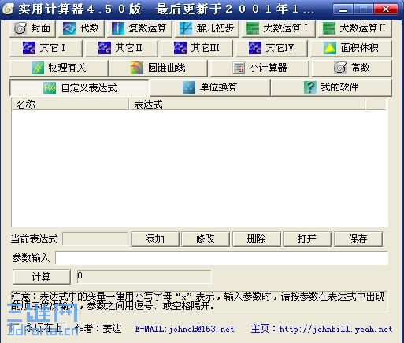The width and height of the screenshot is (404, 343).
Task: Click the 表达式 column header
Action: point(247,105)
